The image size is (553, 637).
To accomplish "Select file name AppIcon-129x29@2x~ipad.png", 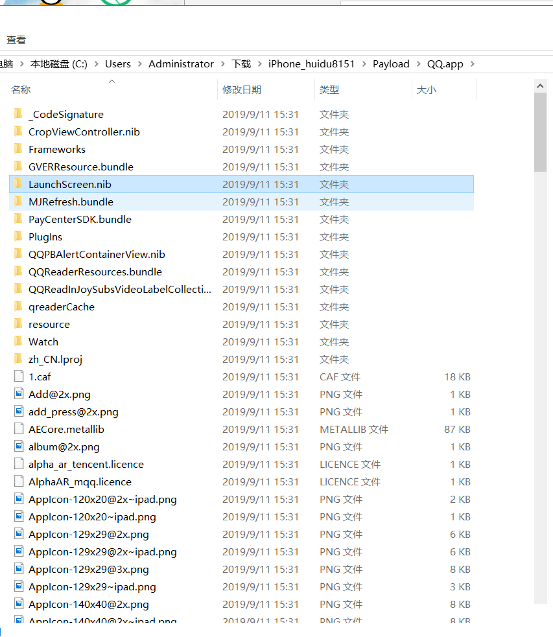I will click(x=102, y=551).
